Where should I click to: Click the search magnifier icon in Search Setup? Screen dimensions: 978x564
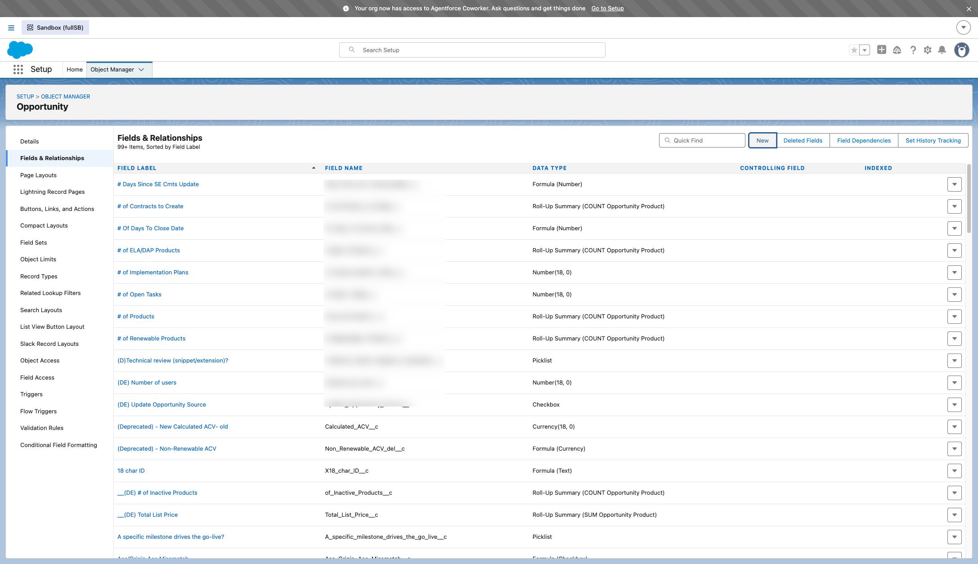click(x=352, y=50)
